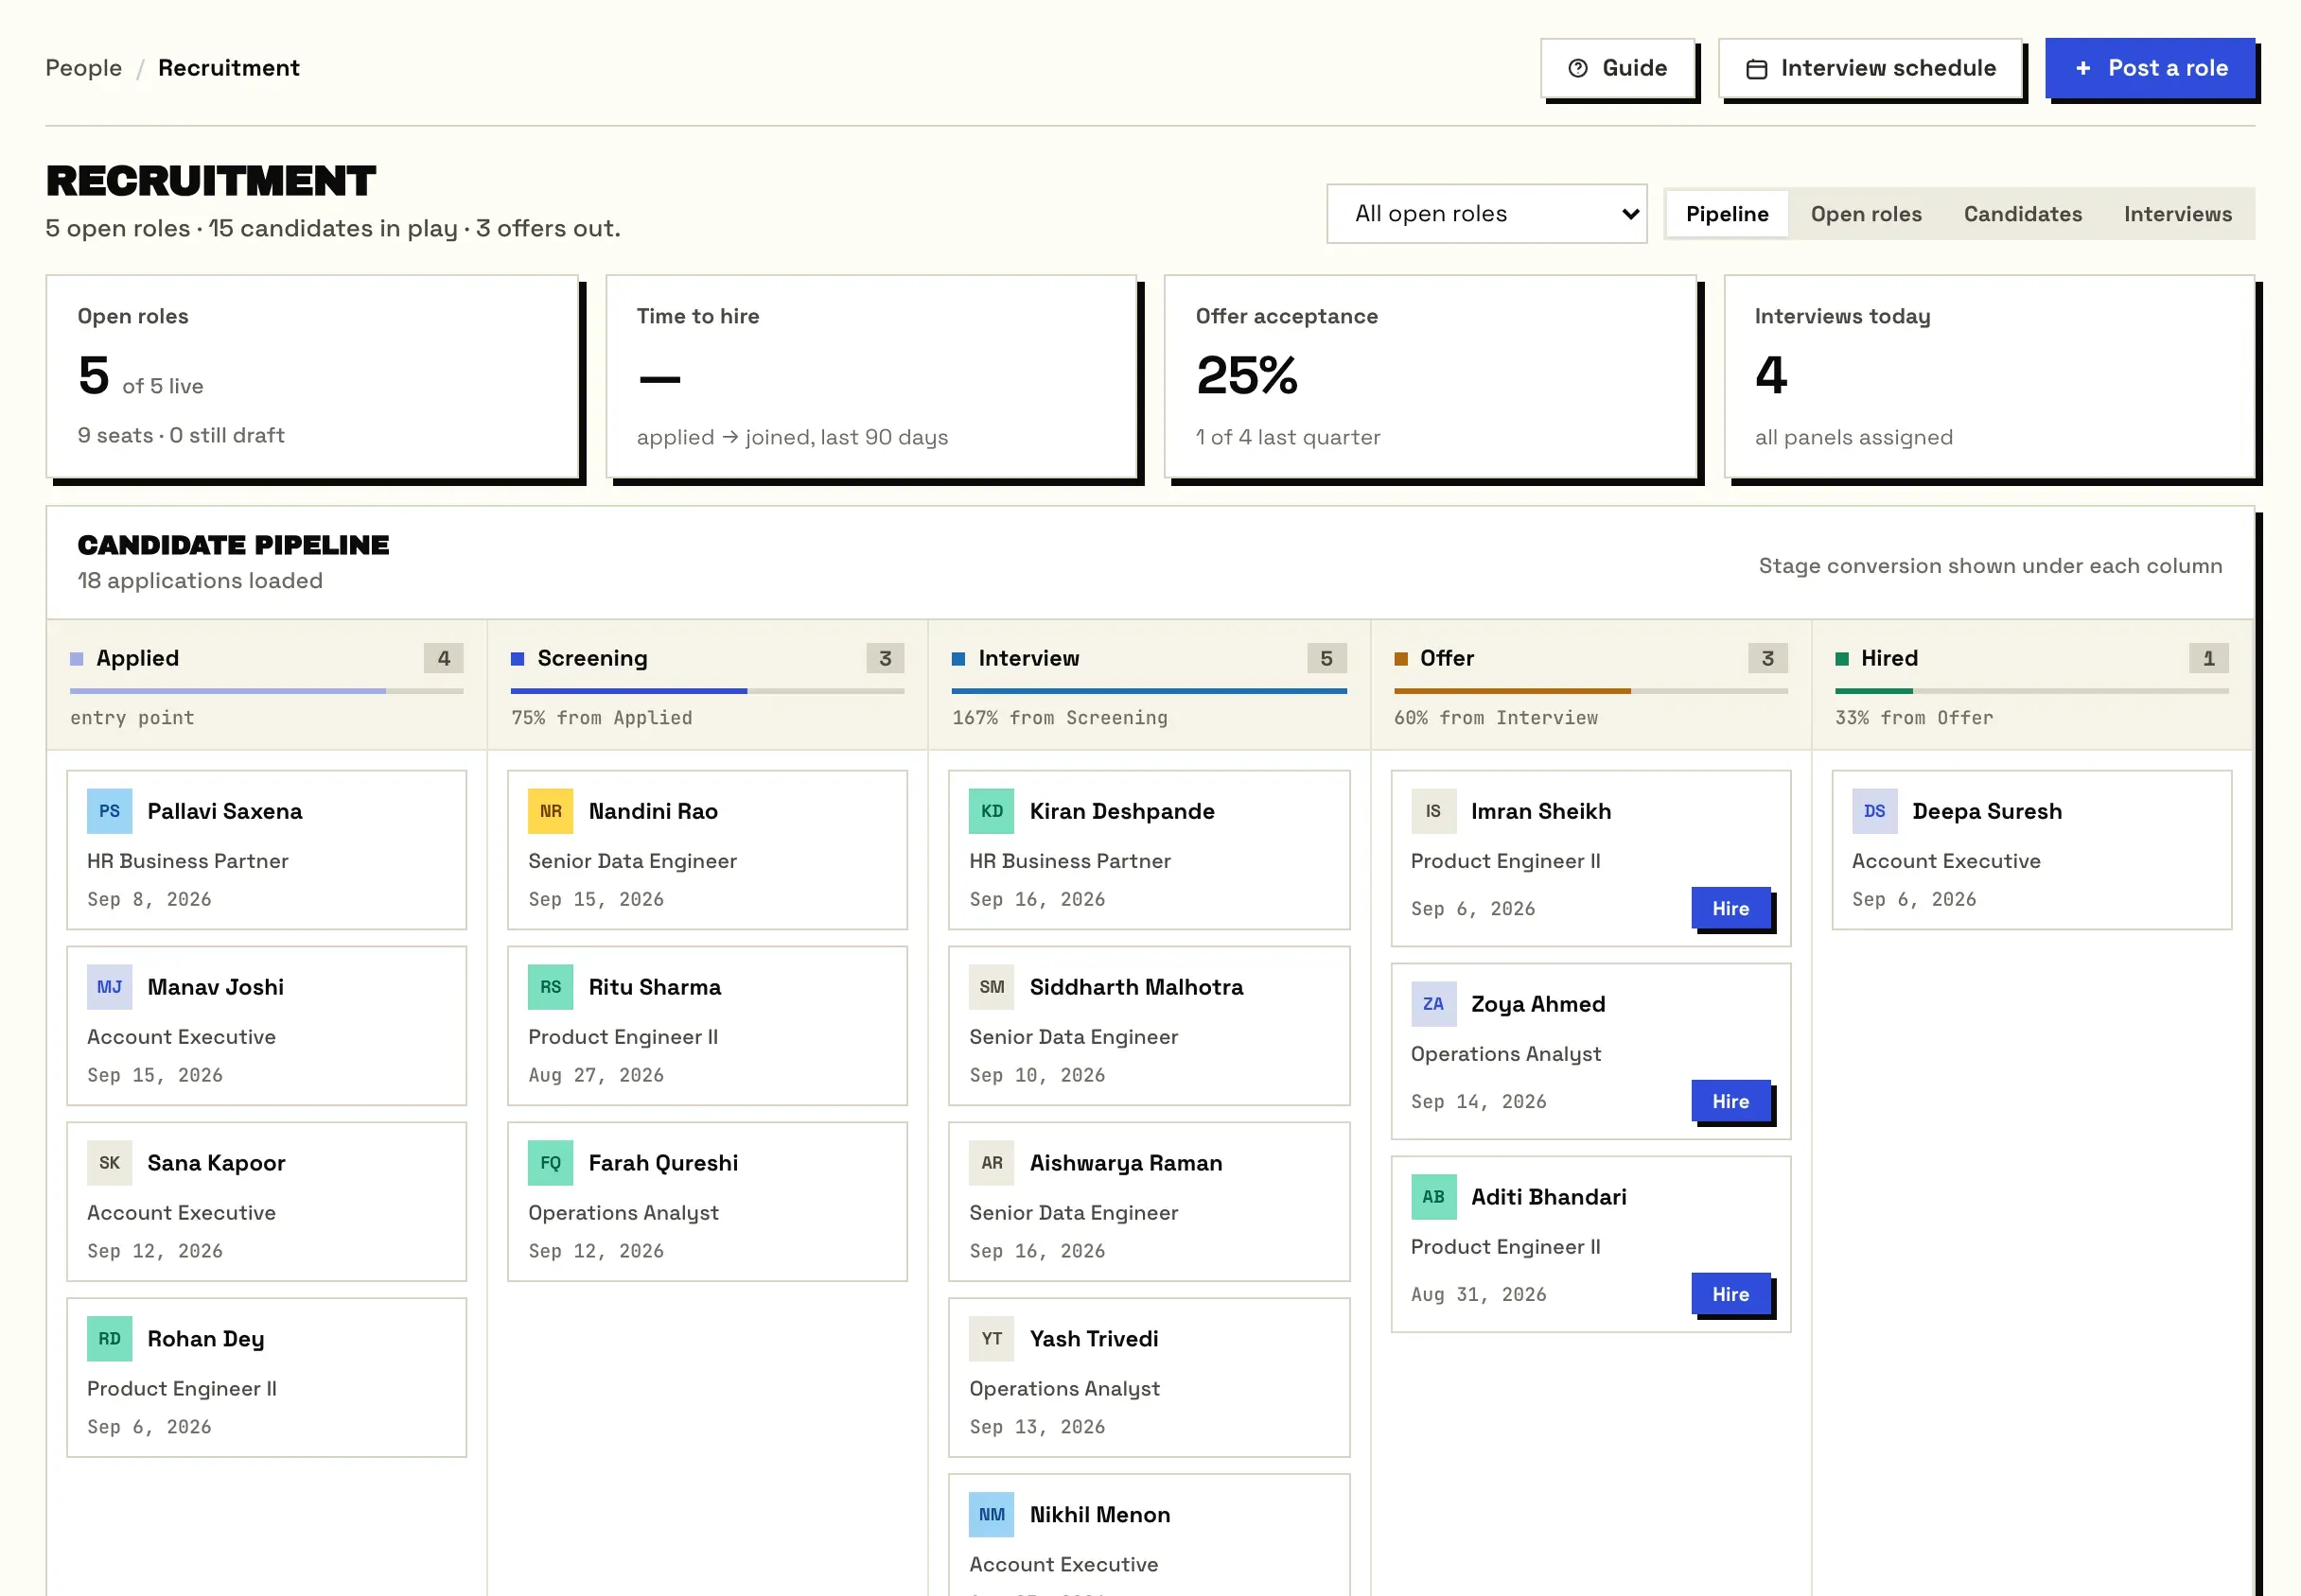
Task: Click the Applied count badge 4
Action: pos(444,658)
